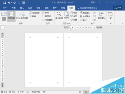Image resolution: width=125 pixels, height=94 pixels.
Task: Open the 切换窗口 switch windows dropdown
Action: pyautogui.click(x=102, y=16)
